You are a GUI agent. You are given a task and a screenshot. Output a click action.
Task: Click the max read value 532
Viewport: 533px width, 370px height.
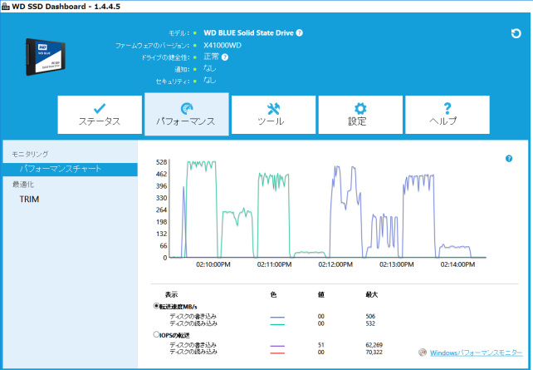pos(370,323)
